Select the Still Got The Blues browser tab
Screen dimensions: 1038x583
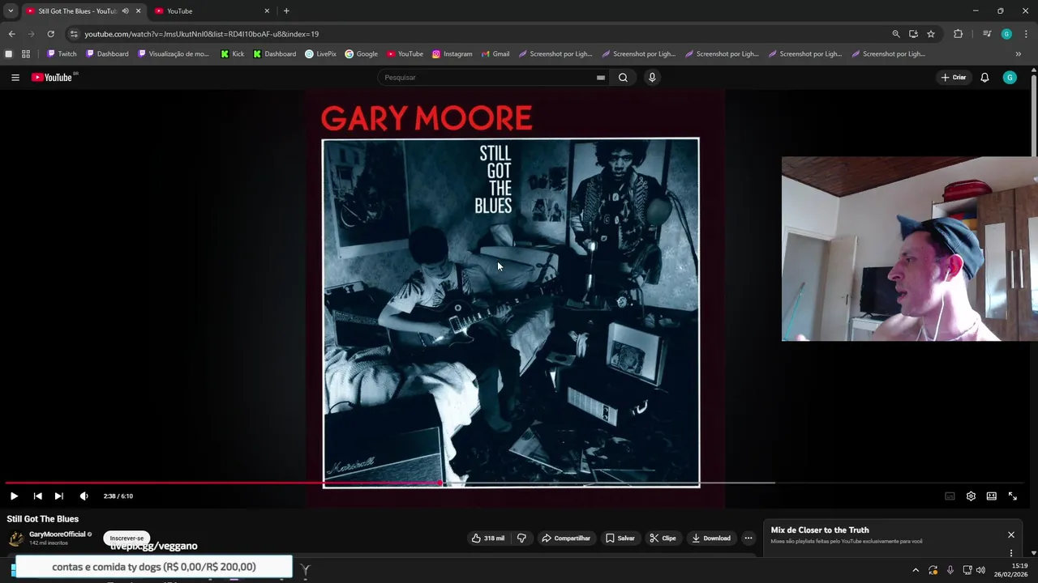pos(78,11)
